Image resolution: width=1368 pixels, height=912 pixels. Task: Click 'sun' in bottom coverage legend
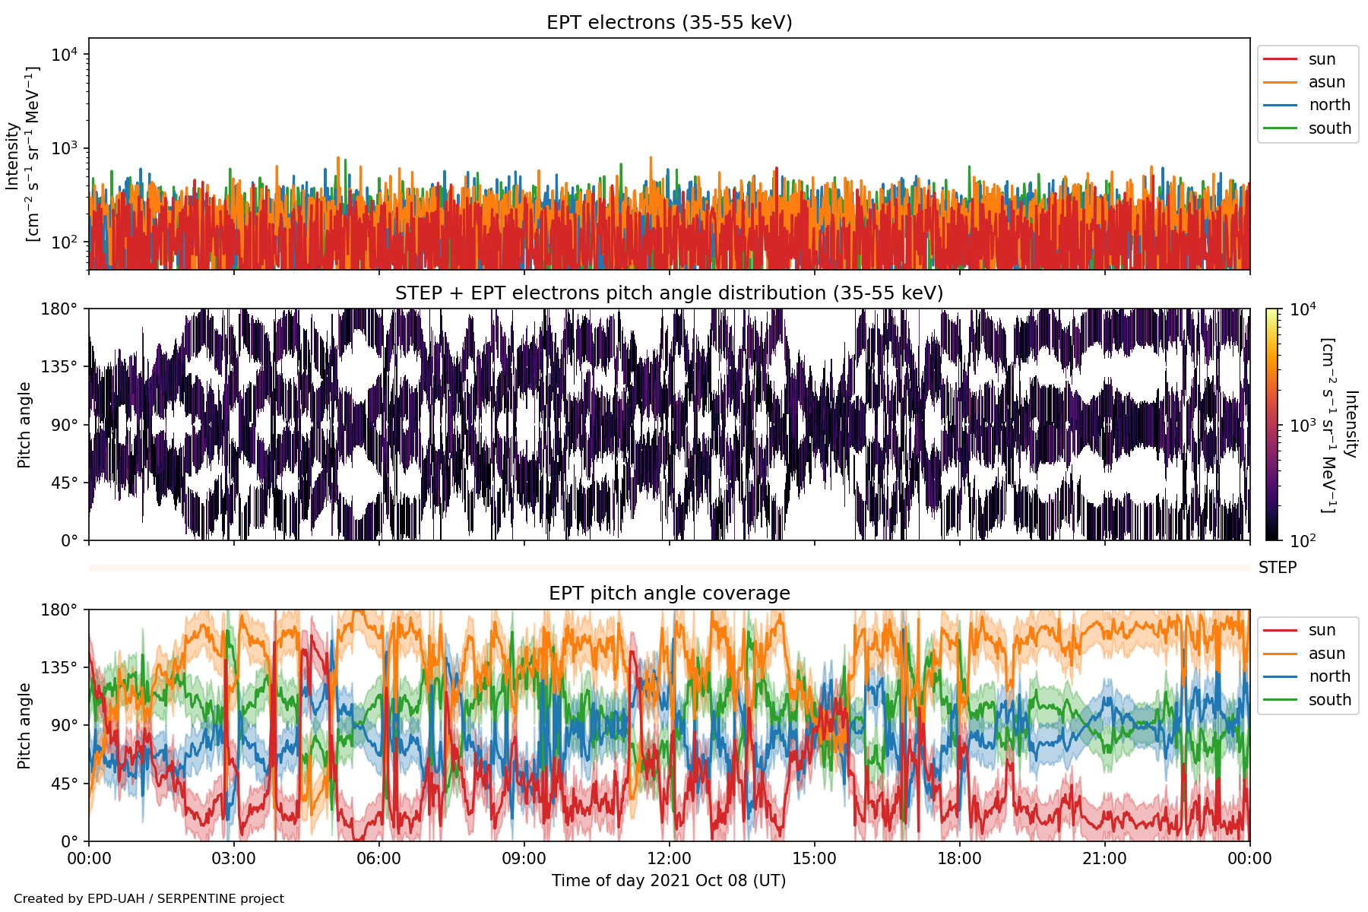pyautogui.click(x=1322, y=630)
